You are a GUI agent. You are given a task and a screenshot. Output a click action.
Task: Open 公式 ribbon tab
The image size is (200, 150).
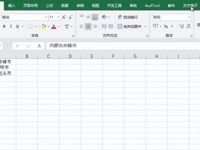click(x=49, y=6)
